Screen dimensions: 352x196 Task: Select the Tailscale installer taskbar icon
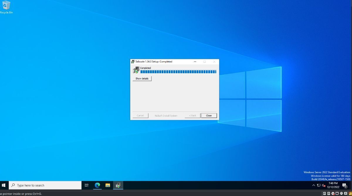pyautogui.click(x=118, y=185)
